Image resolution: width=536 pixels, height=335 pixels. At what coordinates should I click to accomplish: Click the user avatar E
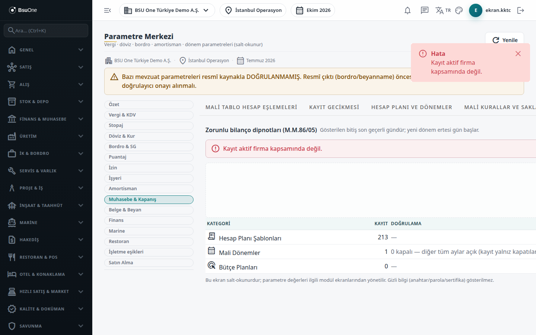(476, 10)
